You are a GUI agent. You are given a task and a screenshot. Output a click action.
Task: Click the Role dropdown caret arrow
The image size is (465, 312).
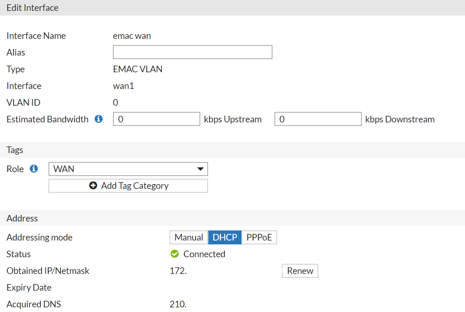click(x=200, y=169)
